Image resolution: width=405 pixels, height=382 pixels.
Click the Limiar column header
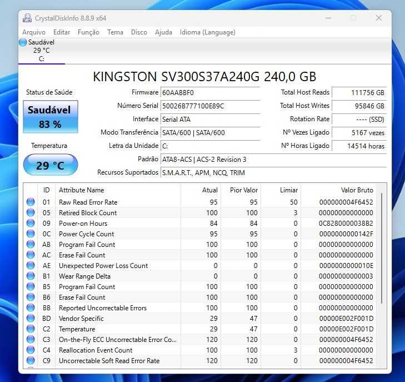[x=281, y=190]
